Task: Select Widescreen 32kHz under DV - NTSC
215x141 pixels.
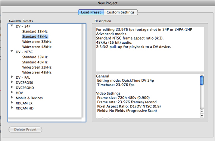Action: coord(37,67)
